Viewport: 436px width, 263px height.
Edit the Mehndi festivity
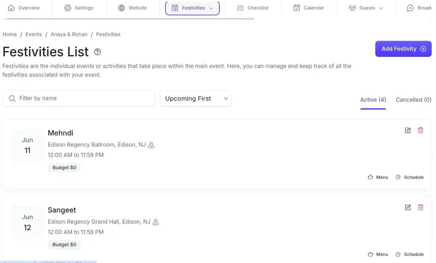[x=408, y=130]
